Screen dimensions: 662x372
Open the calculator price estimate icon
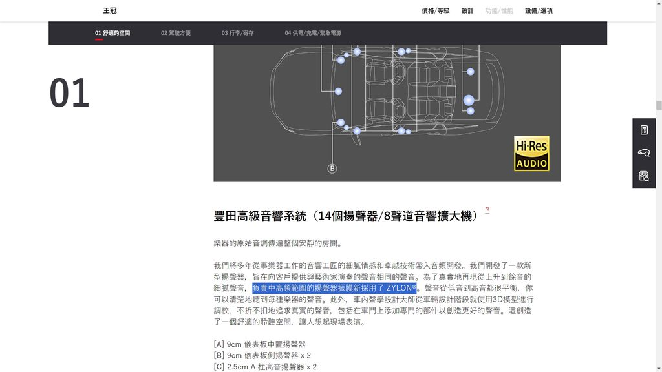(644, 130)
